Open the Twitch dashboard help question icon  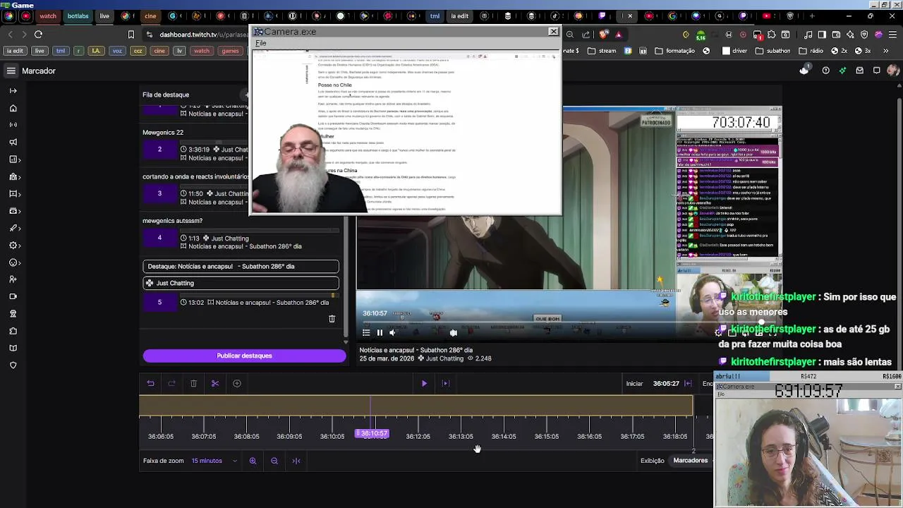coord(825,71)
